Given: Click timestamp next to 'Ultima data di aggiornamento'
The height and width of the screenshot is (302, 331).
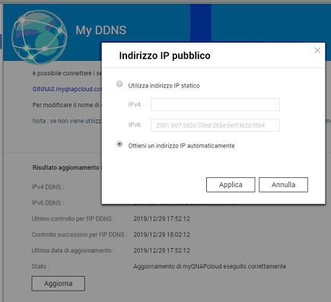Looking at the screenshot, I should click(162, 250).
